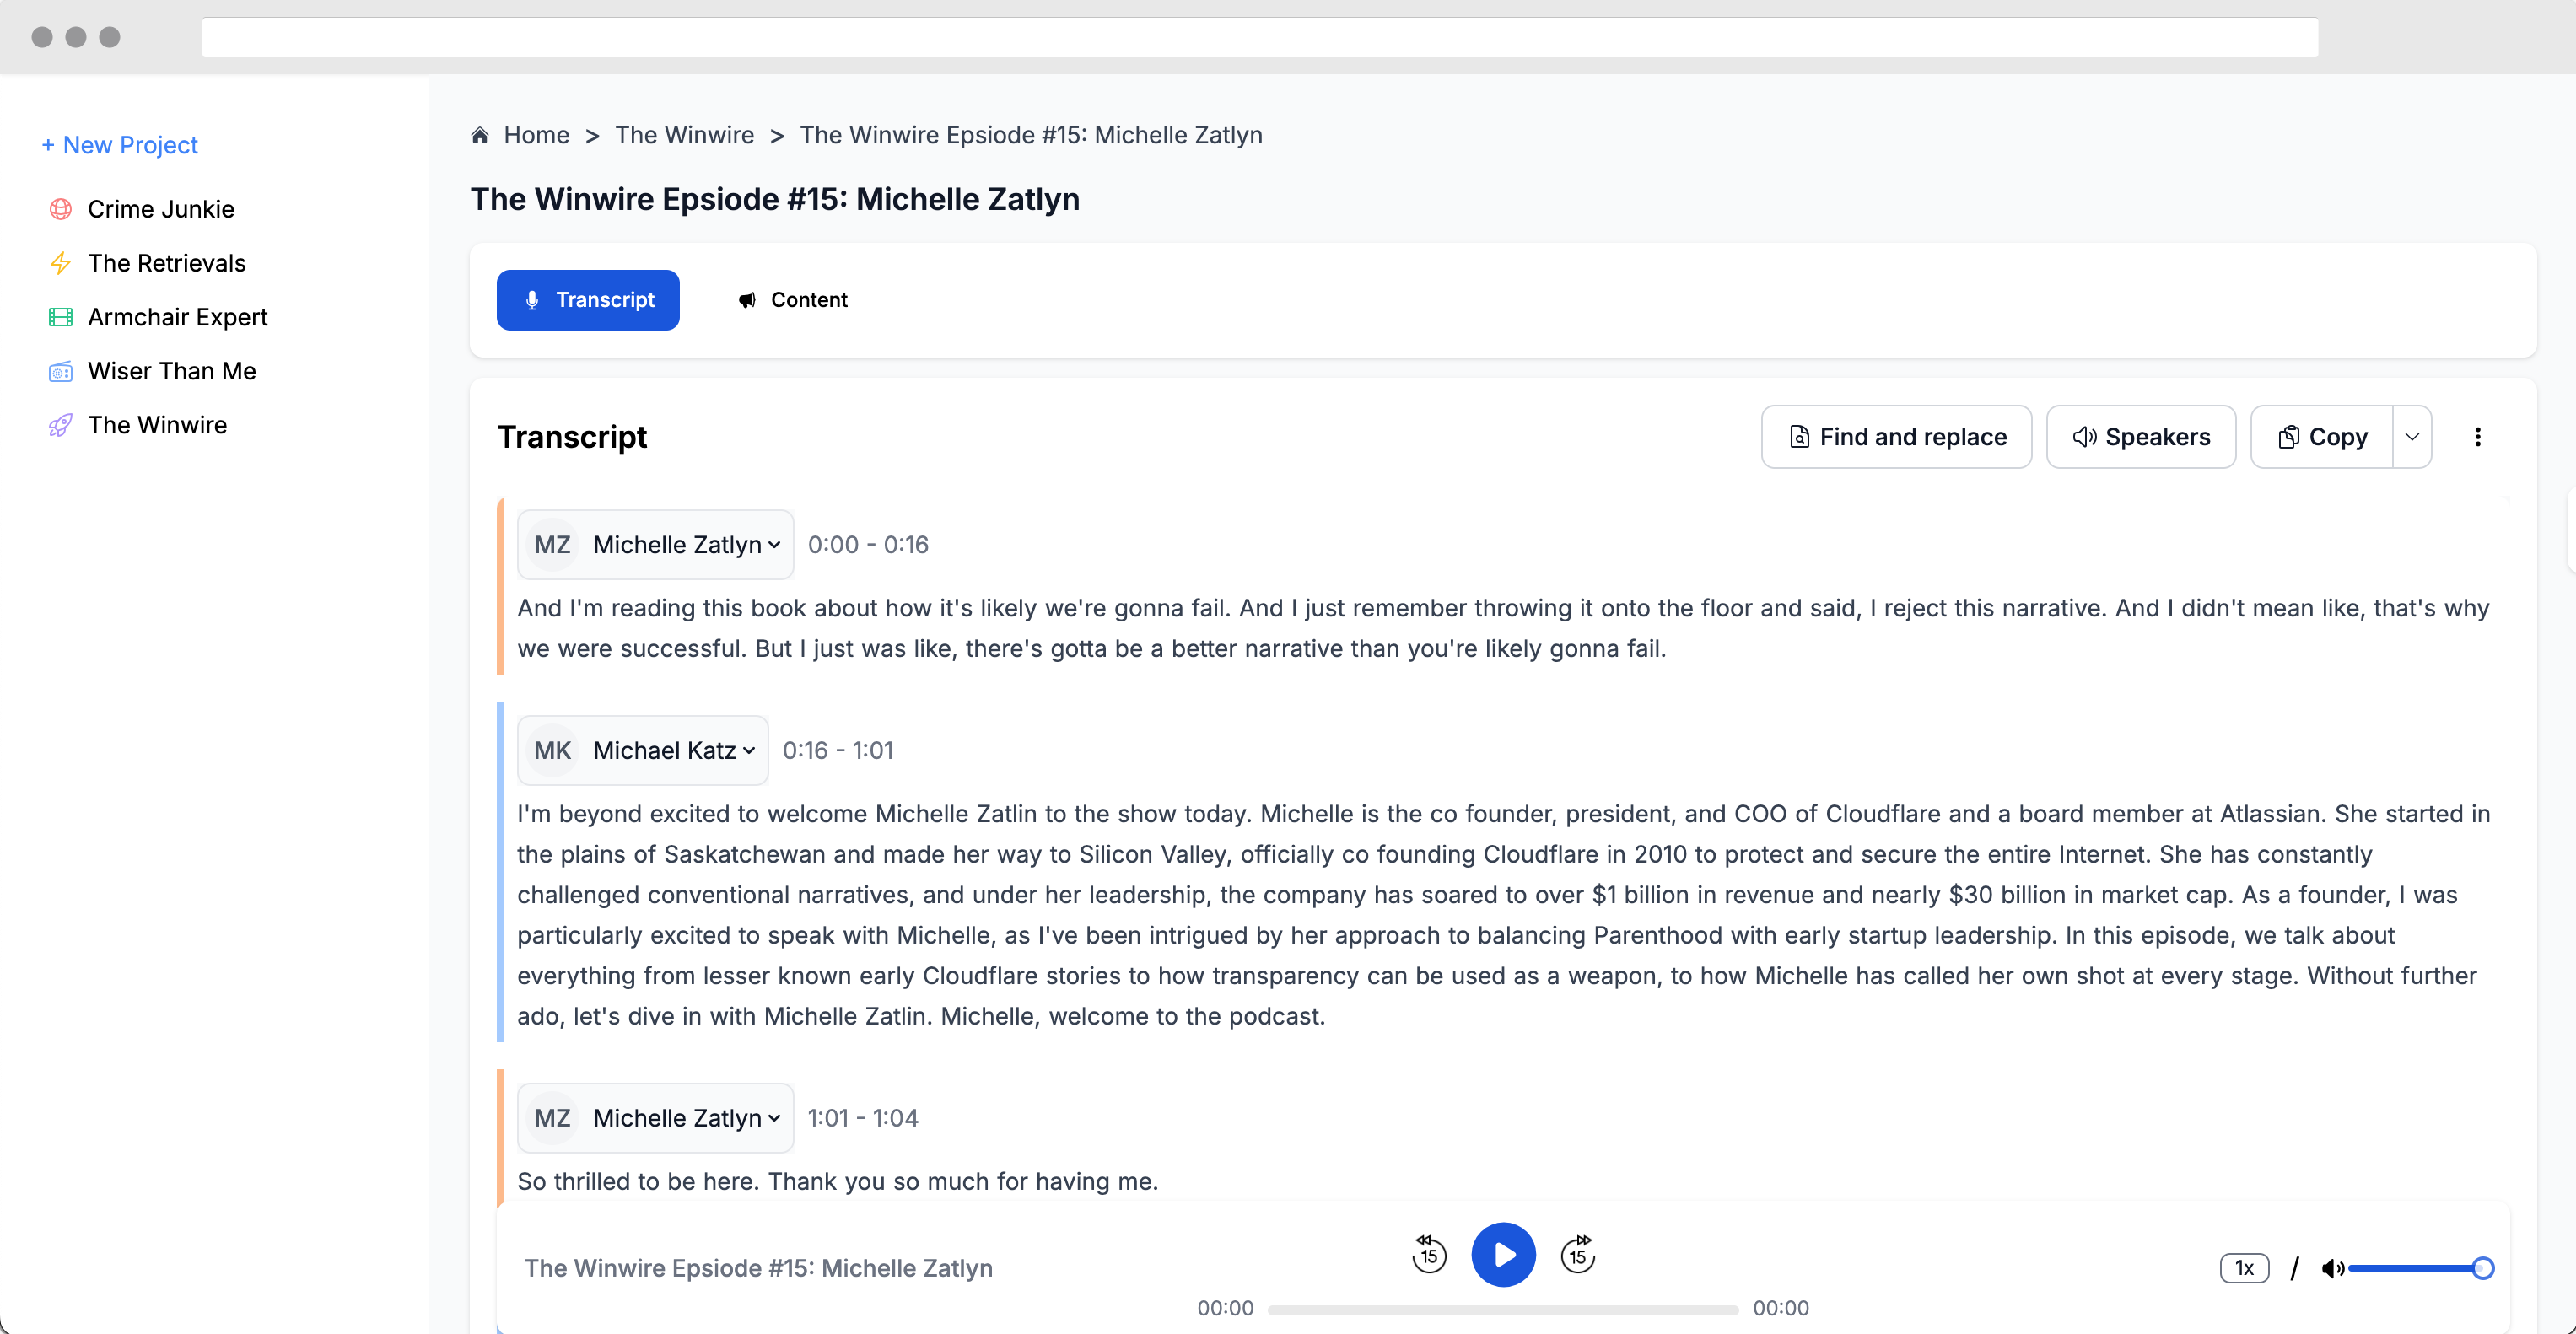The image size is (2576, 1334).
Task: Open the three-dot more options menu
Action: click(2479, 436)
